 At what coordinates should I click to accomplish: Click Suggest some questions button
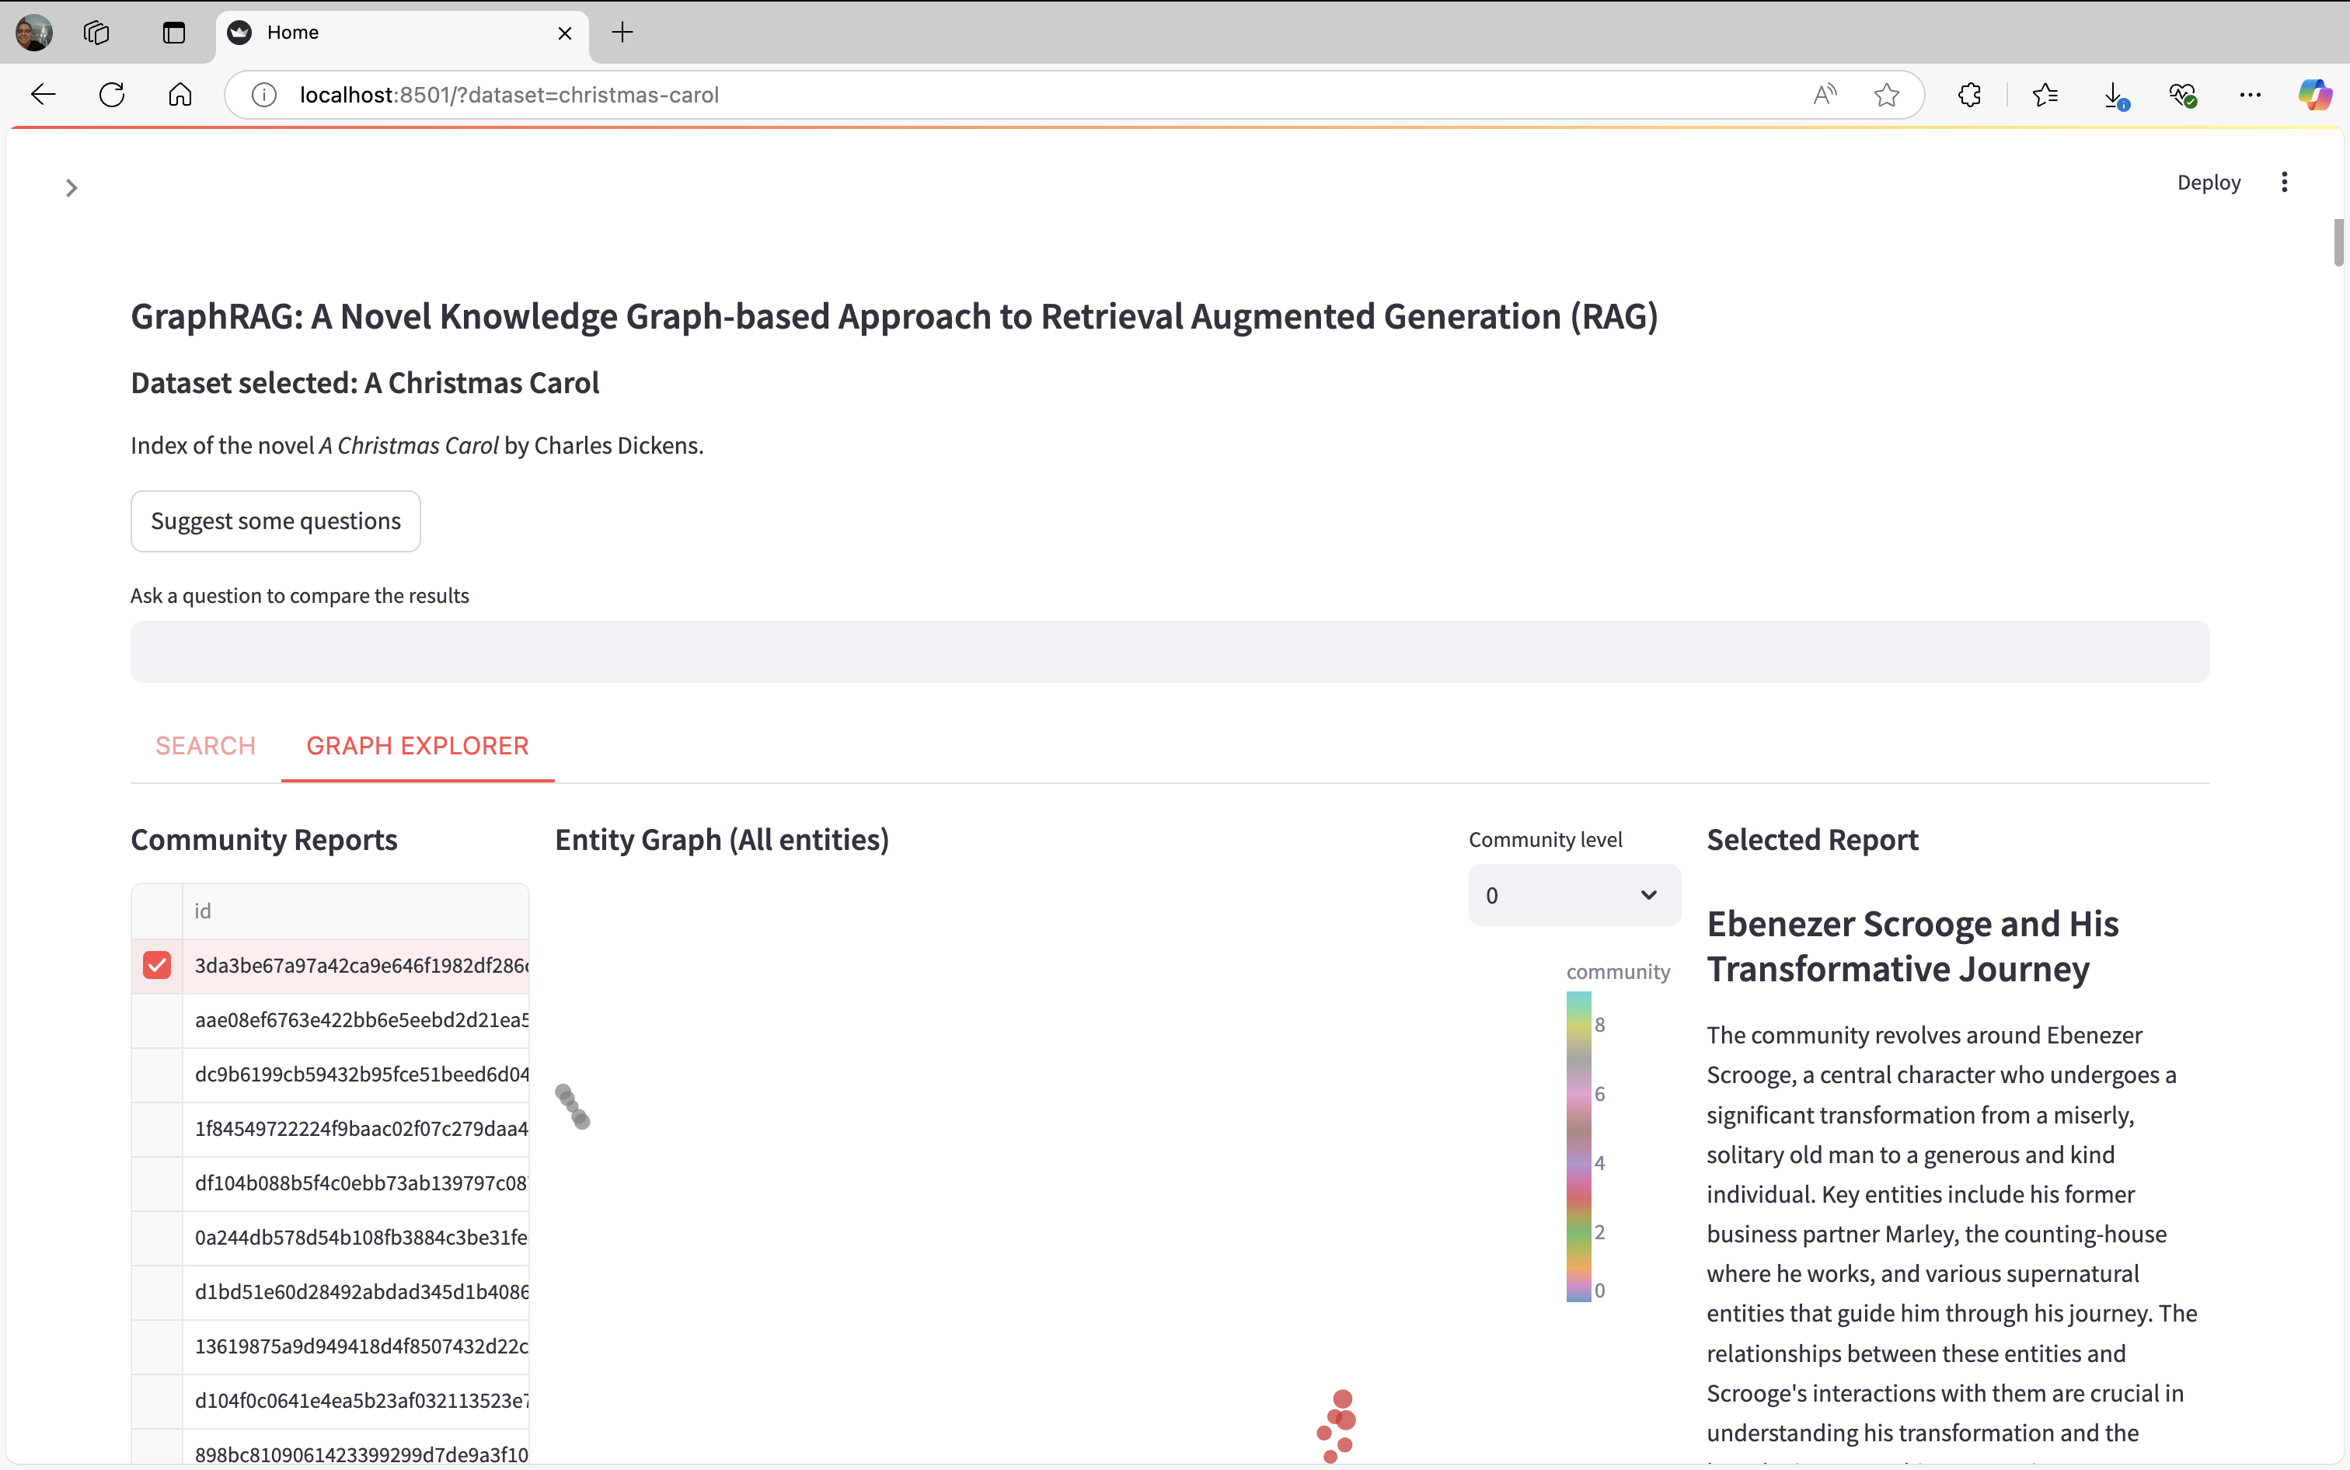[275, 521]
